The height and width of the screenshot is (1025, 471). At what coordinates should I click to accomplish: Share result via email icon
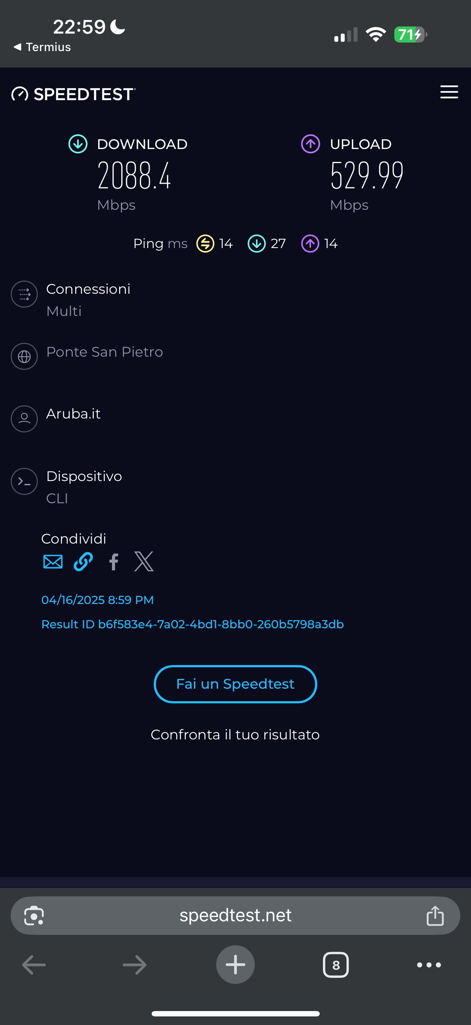point(53,562)
